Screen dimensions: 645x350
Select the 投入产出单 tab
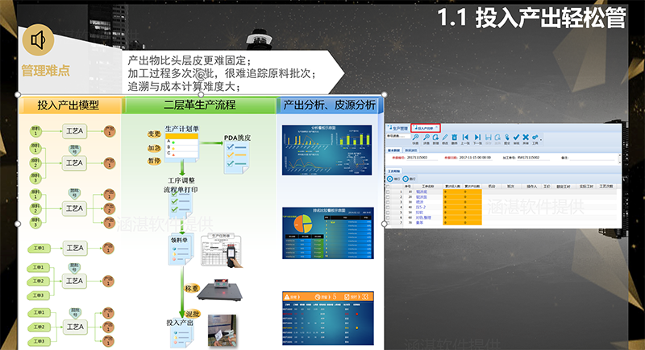click(x=425, y=127)
